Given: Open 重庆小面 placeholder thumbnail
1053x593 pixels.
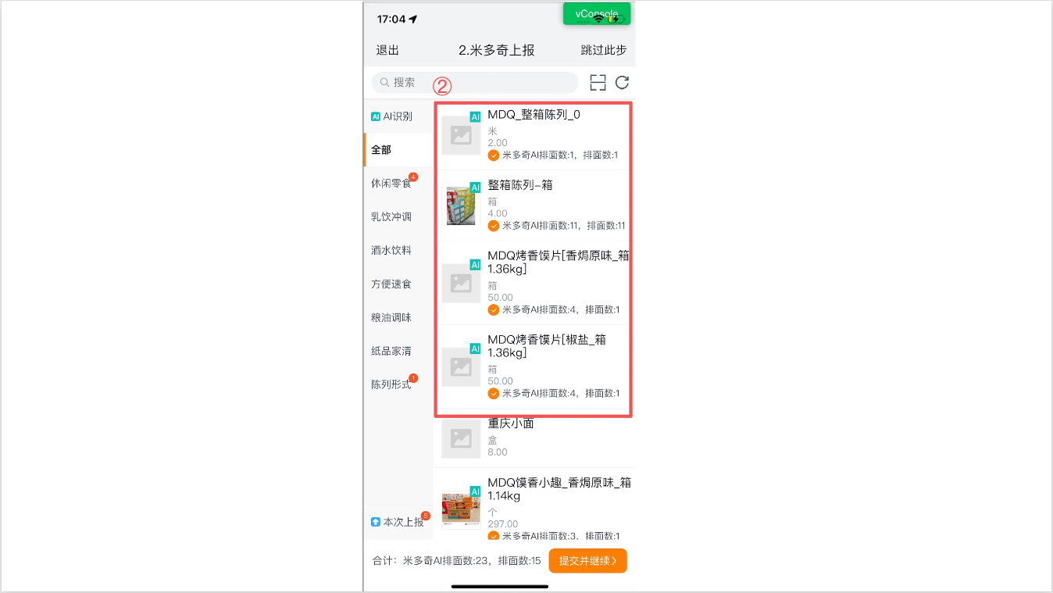Looking at the screenshot, I should tap(461, 438).
